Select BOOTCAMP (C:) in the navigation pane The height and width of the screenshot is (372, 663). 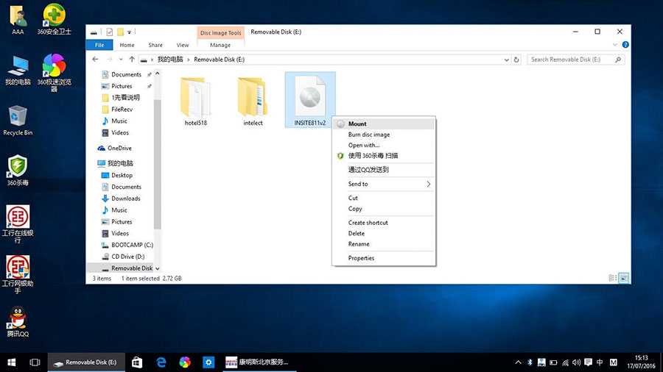click(132, 245)
